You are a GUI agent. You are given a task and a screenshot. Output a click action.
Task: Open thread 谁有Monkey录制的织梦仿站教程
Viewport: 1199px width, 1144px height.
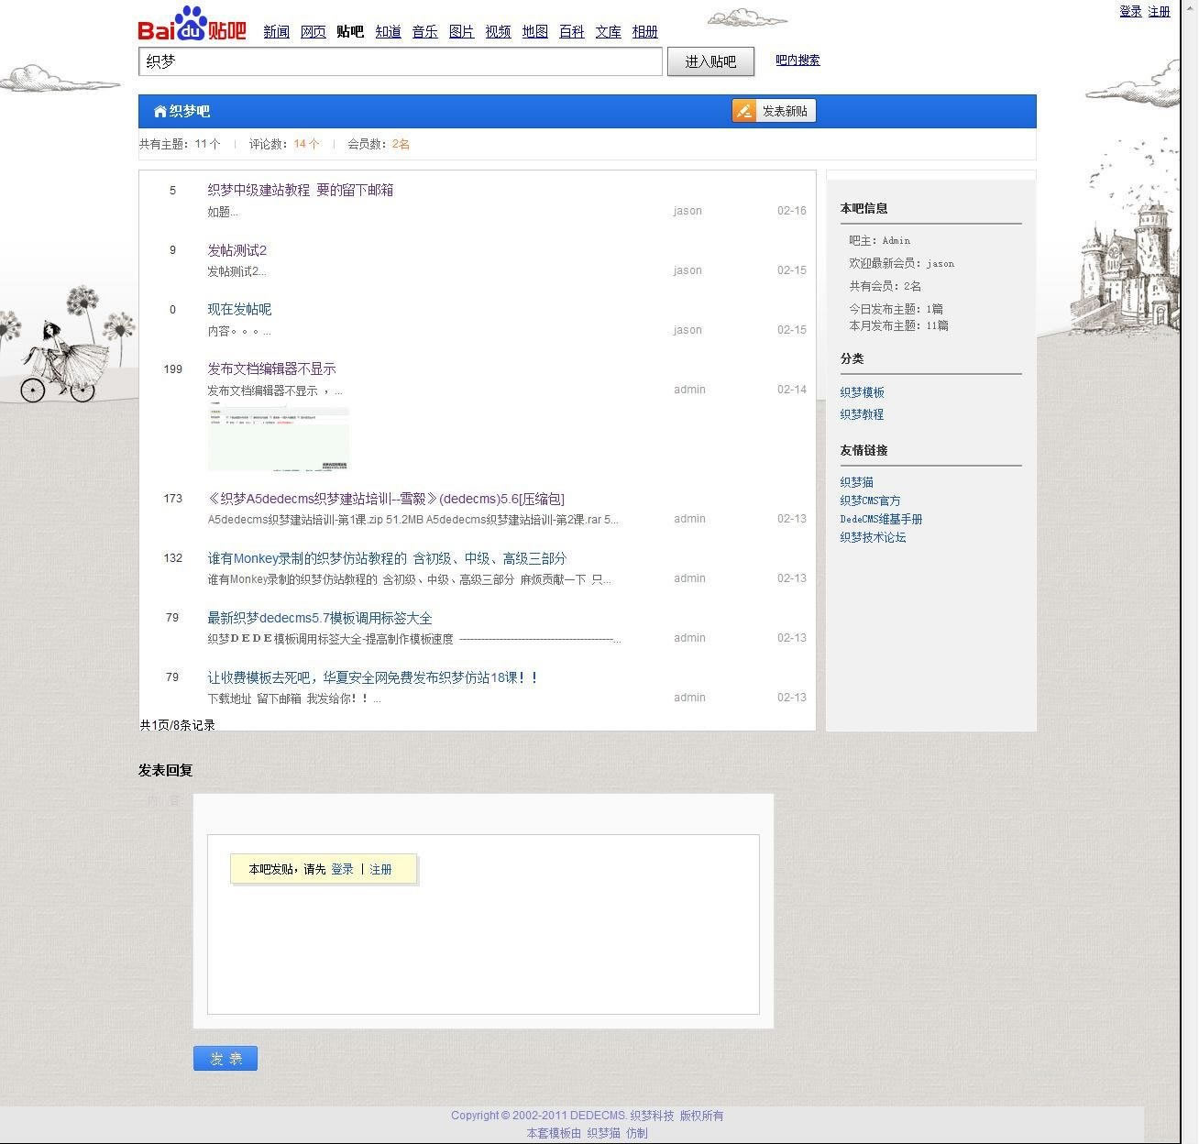pos(387,558)
